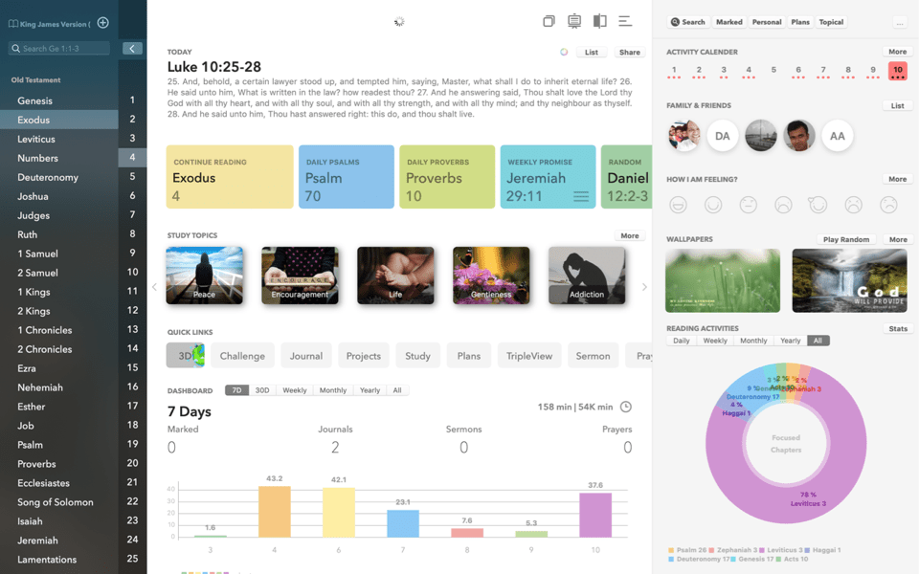Screen dimensions: 919x574
Task: Click the text lines menu icon in toolbar
Action: [x=625, y=21]
